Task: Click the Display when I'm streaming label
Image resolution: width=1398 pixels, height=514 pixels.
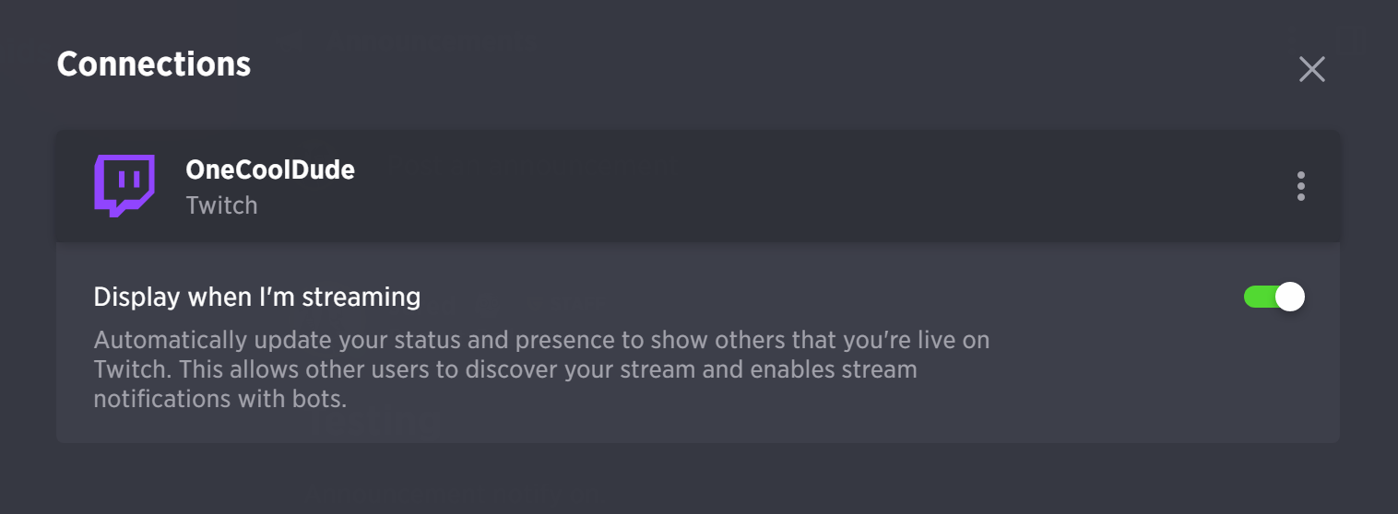Action: coord(257,297)
